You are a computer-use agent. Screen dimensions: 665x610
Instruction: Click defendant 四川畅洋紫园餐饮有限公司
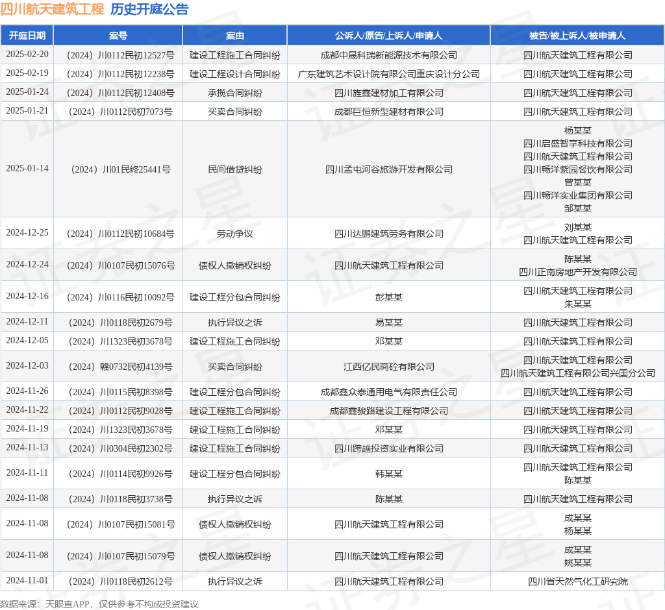(577, 169)
